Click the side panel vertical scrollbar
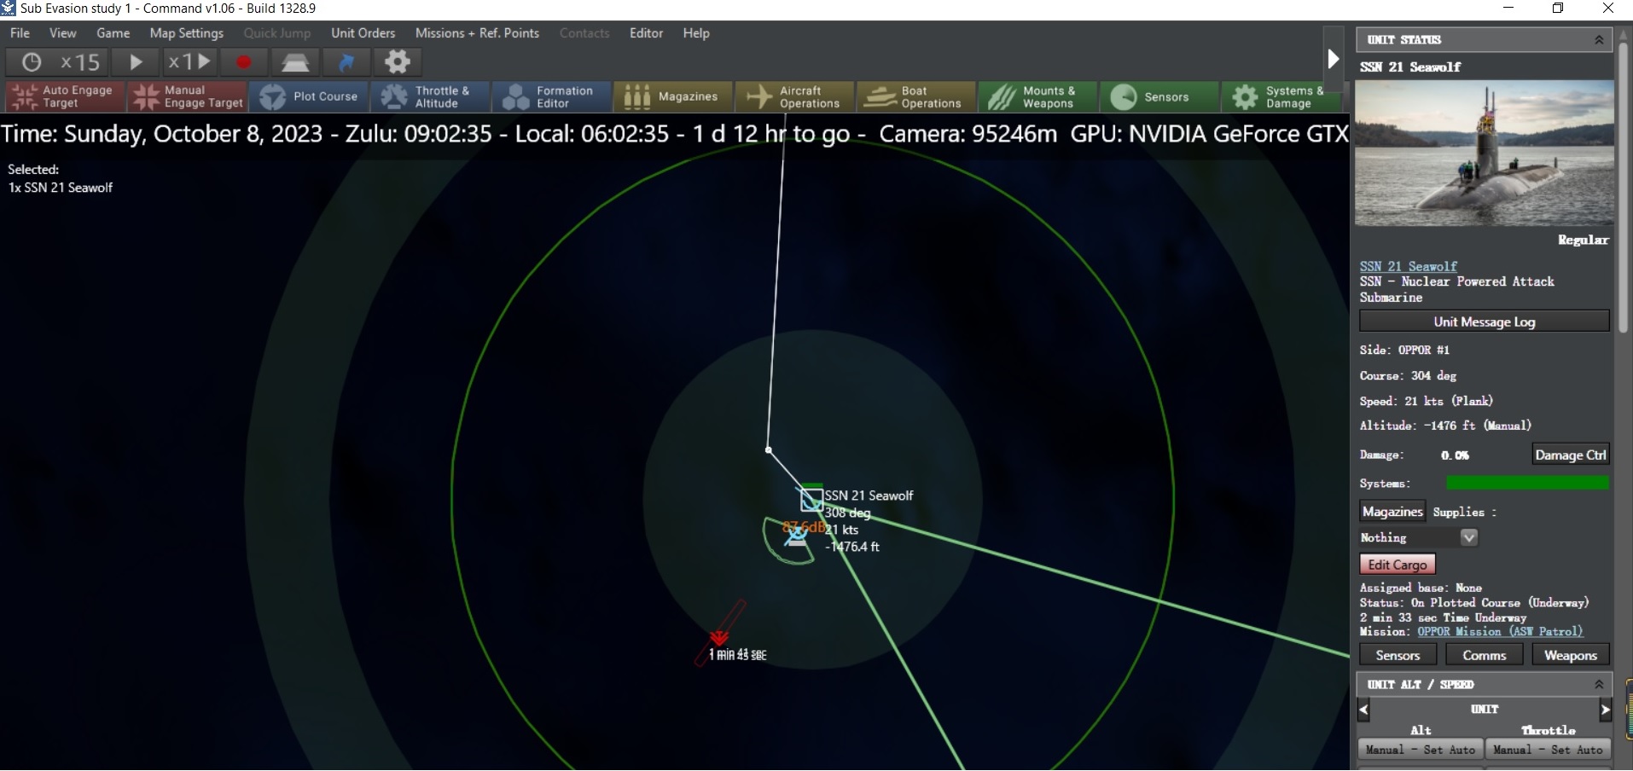 click(x=1624, y=188)
